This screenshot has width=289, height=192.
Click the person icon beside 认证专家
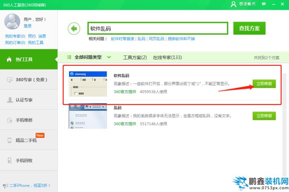point(10,100)
